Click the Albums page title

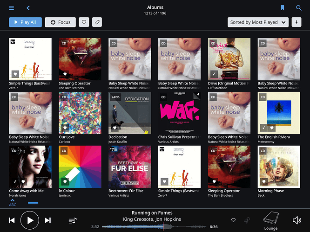pos(155,7)
